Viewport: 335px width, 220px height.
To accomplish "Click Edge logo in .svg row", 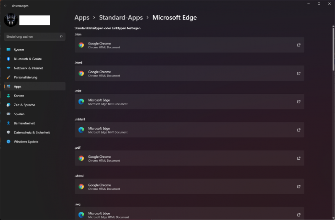I will click(x=81, y=215).
